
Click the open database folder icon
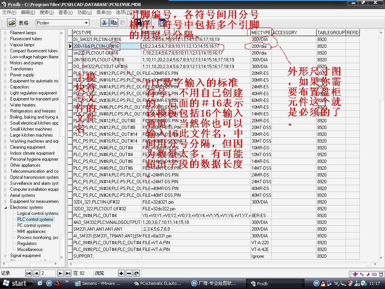11,23
